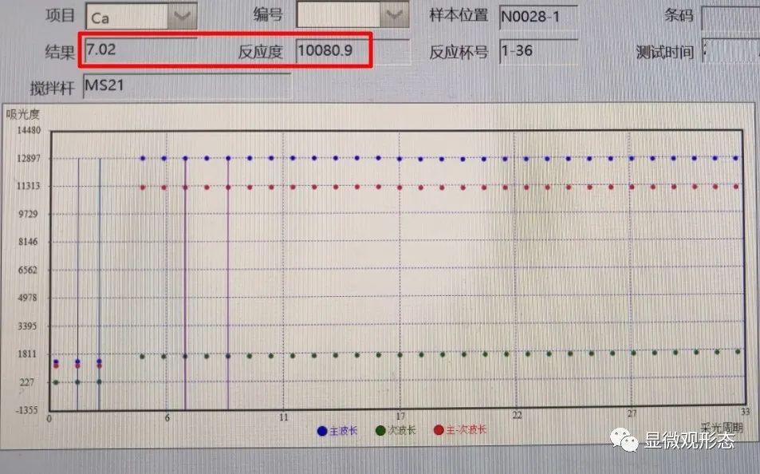Viewport: 760px width, 474px height.
Task: Click the blue 主波长 legend marker
Action: [x=322, y=431]
